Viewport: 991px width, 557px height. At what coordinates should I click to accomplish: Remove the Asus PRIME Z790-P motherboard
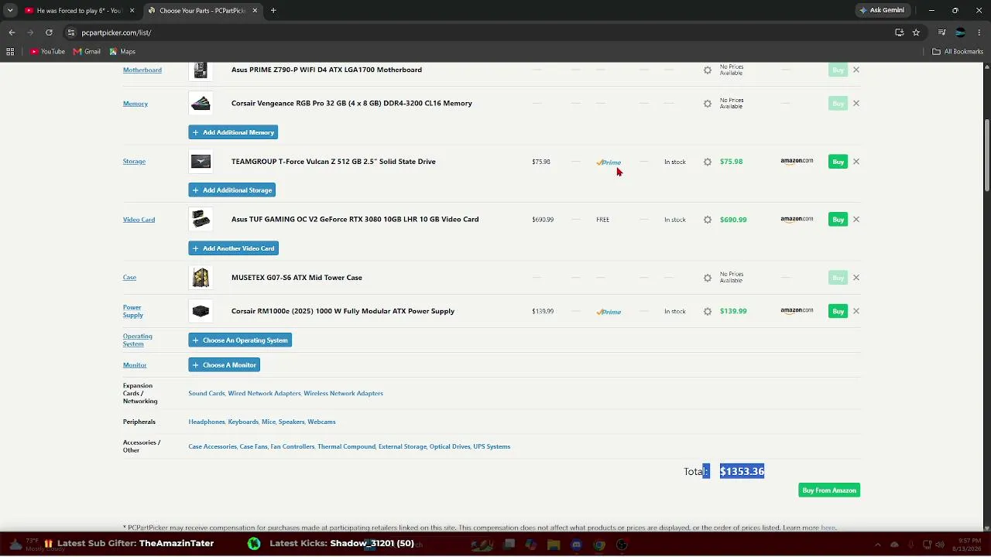856,70
